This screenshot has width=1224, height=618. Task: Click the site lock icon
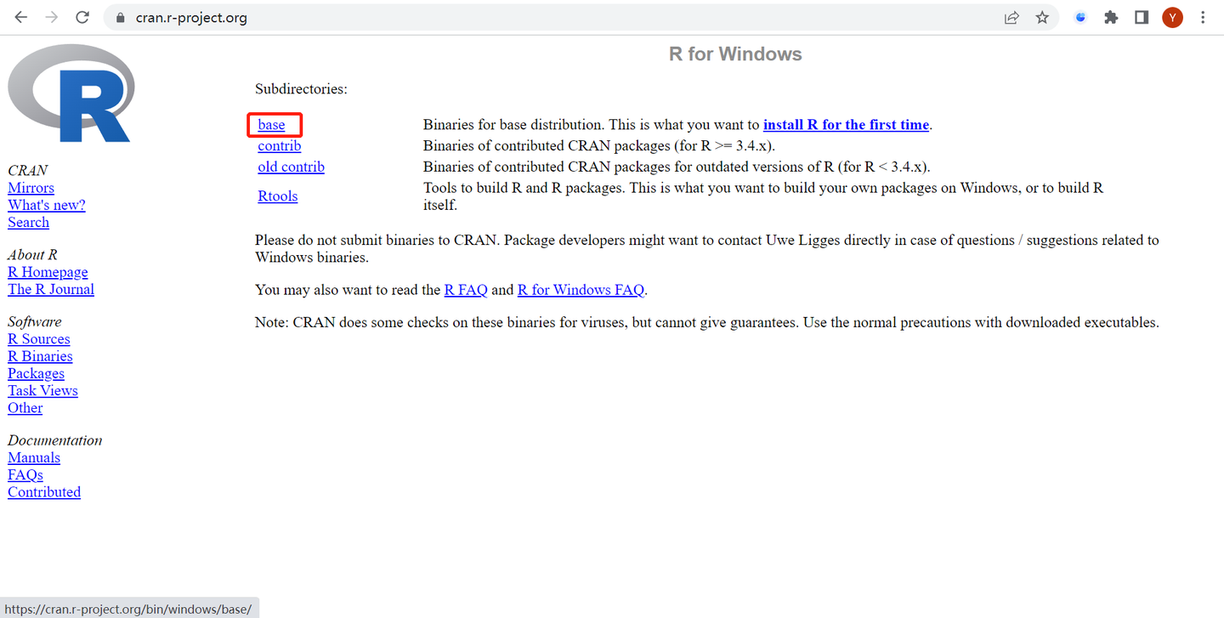tap(119, 18)
